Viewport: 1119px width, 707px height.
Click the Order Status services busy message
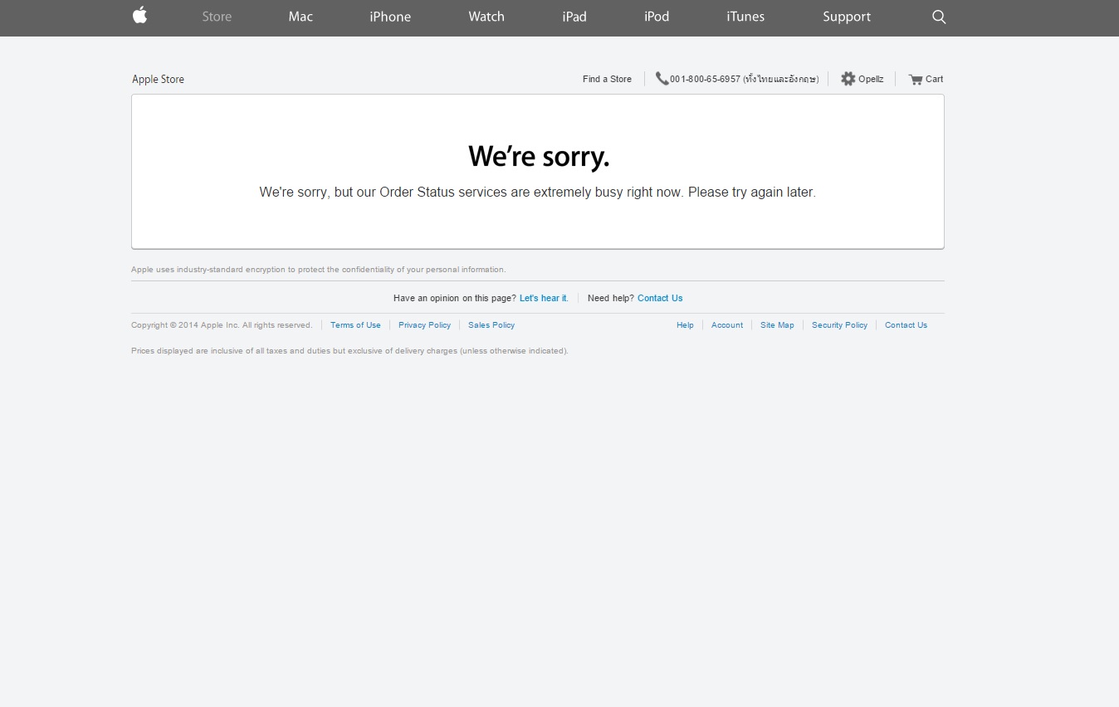[x=538, y=193]
